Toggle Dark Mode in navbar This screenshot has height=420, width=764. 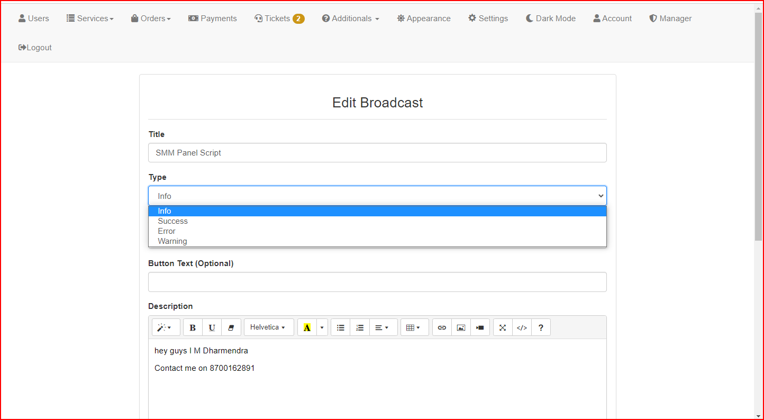pyautogui.click(x=550, y=19)
